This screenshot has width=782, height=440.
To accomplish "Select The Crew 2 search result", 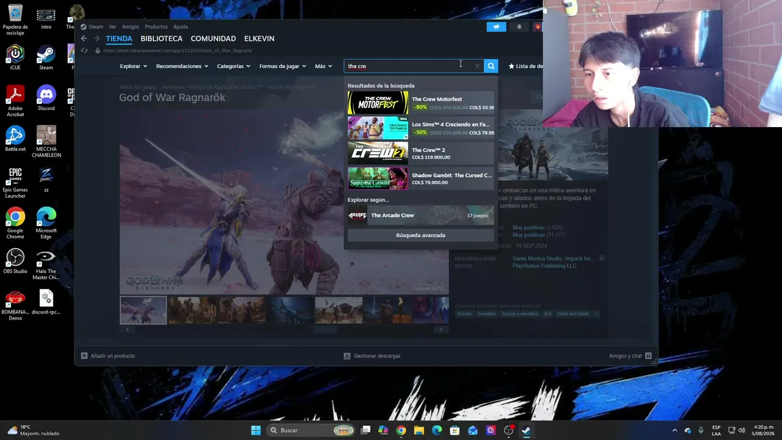I will point(420,153).
